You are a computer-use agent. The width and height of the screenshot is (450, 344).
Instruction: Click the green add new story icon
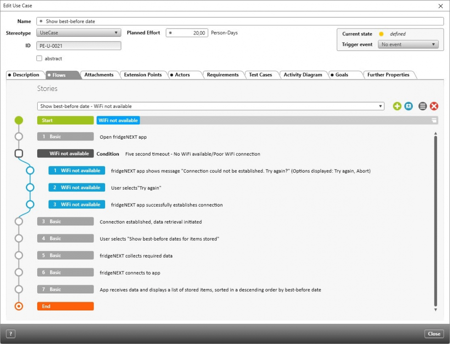[x=397, y=106]
